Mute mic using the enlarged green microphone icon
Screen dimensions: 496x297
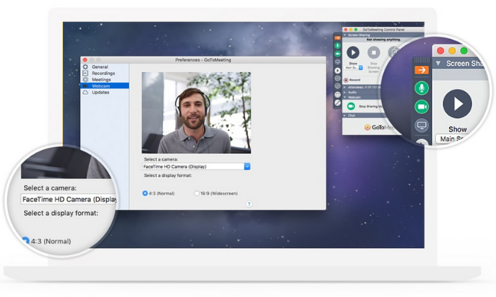[422, 88]
